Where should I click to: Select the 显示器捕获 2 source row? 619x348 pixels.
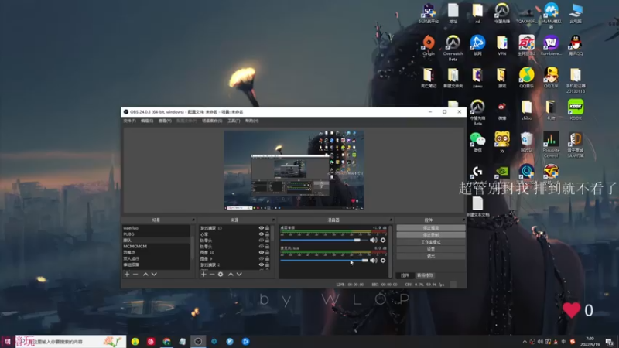(x=234, y=264)
